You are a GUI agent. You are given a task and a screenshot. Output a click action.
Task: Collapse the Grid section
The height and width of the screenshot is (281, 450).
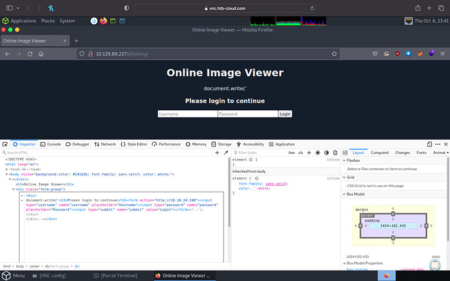[344, 177]
